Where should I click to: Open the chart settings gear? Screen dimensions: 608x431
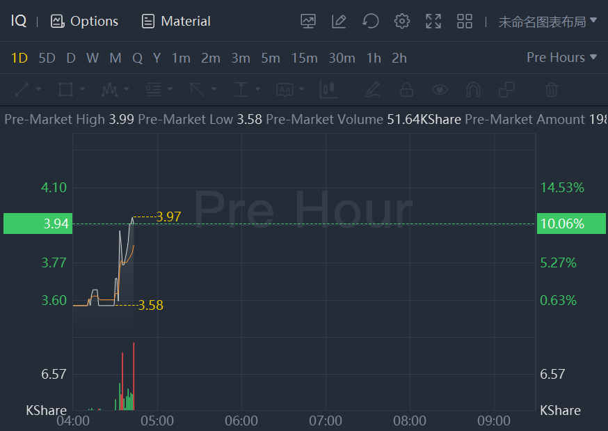(x=402, y=21)
